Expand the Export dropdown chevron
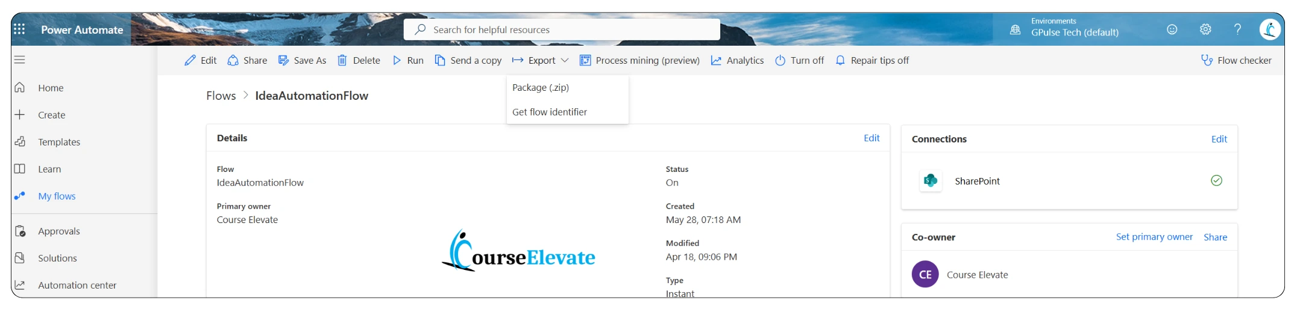1294x309 pixels. coord(565,60)
